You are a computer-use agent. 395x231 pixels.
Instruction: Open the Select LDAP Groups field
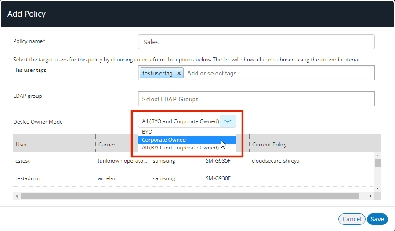256,99
